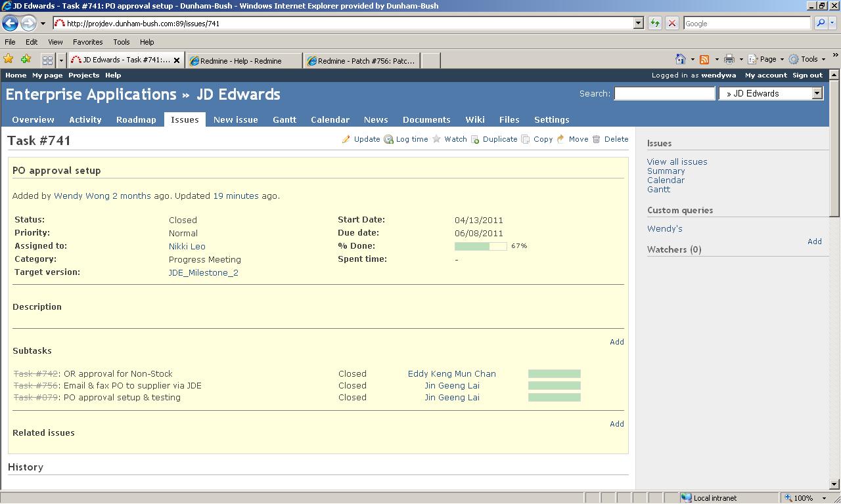Open the Settings project tab

coord(551,119)
